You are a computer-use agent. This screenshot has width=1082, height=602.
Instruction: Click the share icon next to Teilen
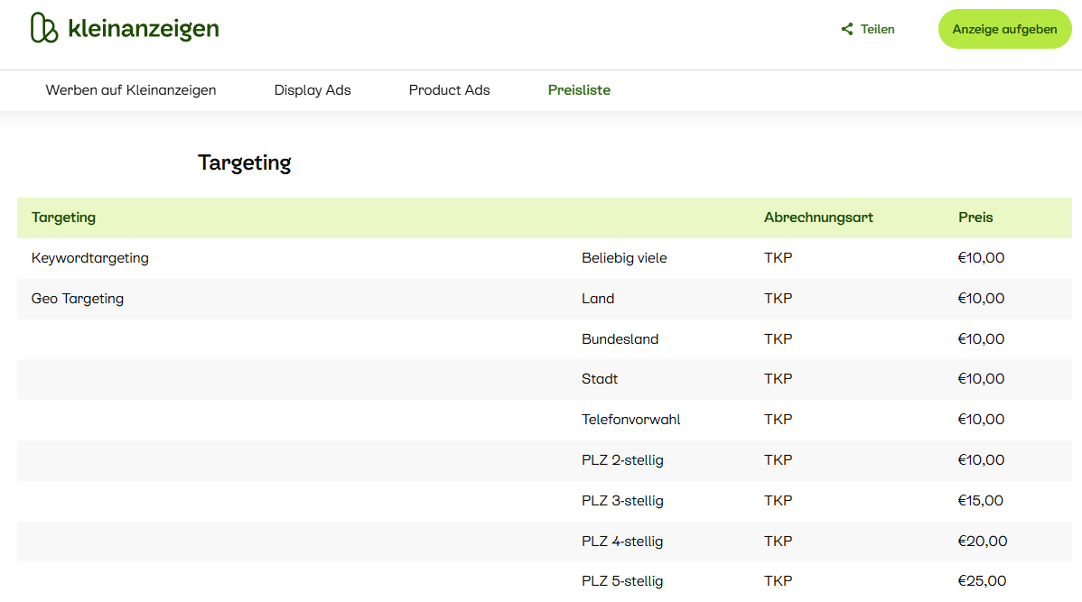point(847,29)
